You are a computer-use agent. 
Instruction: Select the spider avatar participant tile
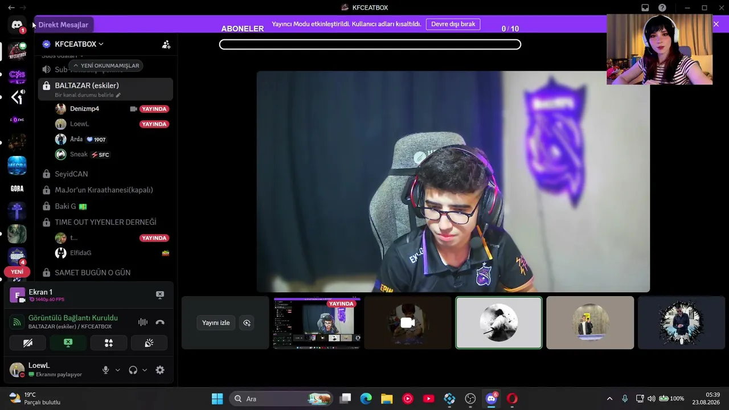681,322
